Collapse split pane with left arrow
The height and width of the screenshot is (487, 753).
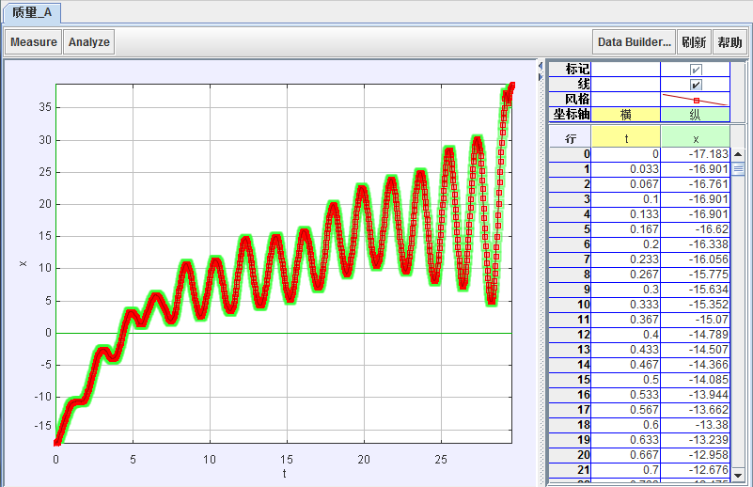(x=540, y=65)
